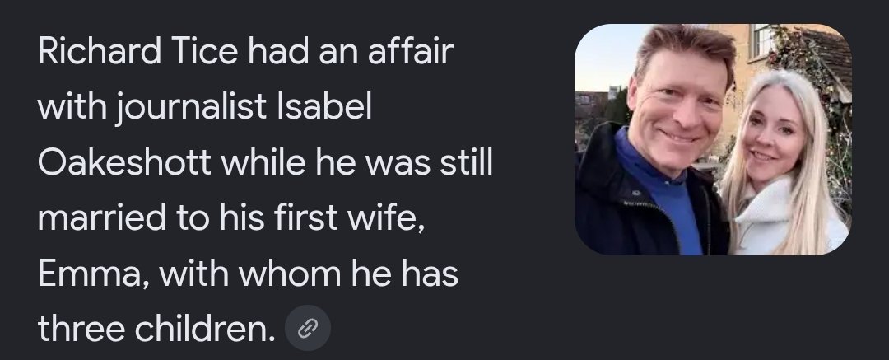Click the building window in the photo background
Viewport: 889px width, 360px height.
[762, 42]
